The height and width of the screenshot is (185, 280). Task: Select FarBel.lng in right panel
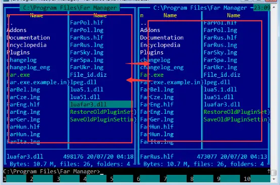click(x=157, y=89)
